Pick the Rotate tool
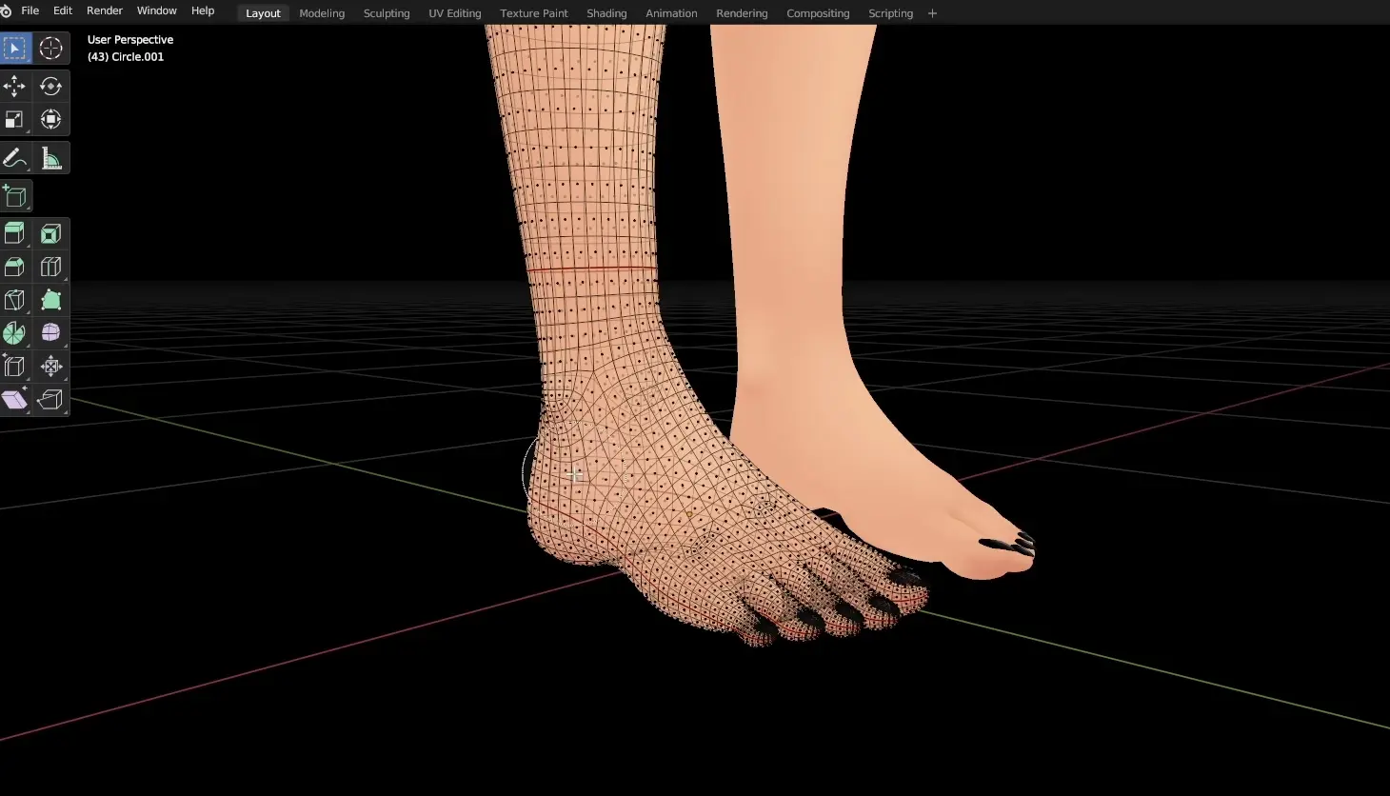Image resolution: width=1390 pixels, height=796 pixels. coord(51,87)
